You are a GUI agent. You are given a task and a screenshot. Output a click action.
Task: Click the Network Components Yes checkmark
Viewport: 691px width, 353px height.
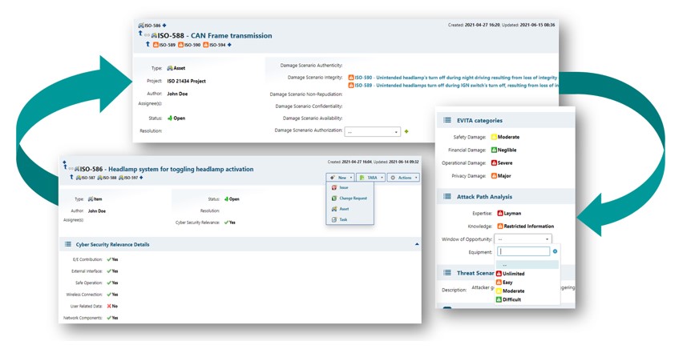pyautogui.click(x=109, y=318)
